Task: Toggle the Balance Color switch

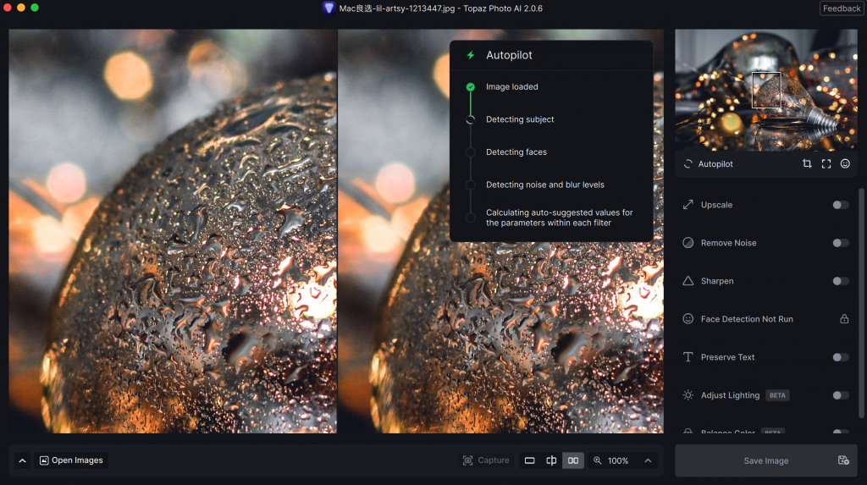Action: pyautogui.click(x=841, y=432)
